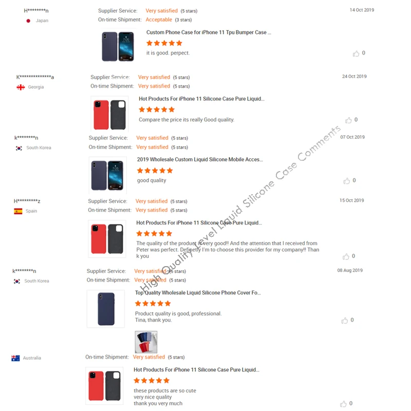Open red and black case thumbnail in Spain review
The width and height of the screenshot is (411, 411).
click(107, 239)
